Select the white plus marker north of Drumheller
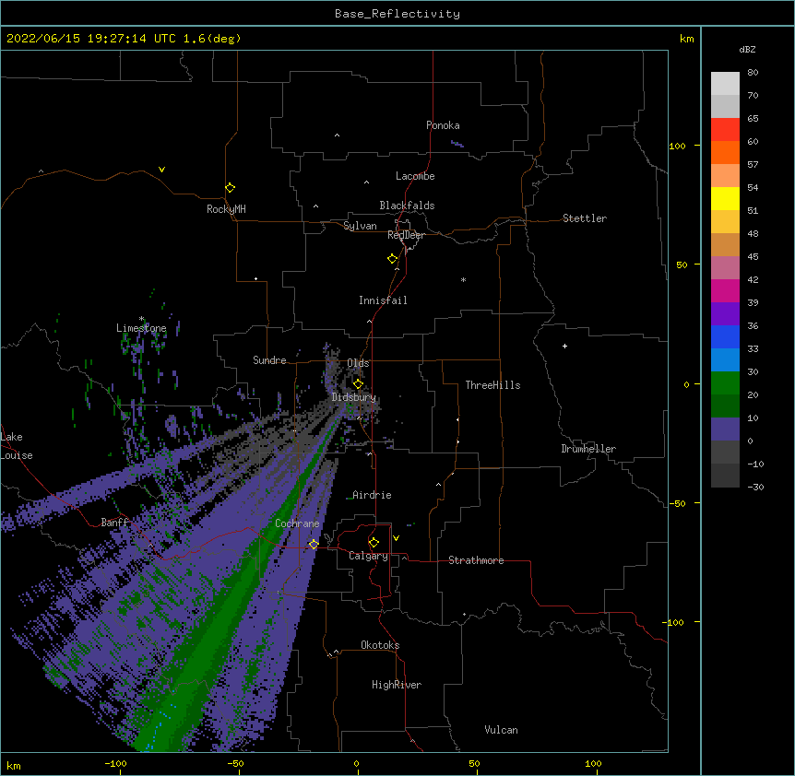The height and width of the screenshot is (776, 795). pyautogui.click(x=564, y=346)
